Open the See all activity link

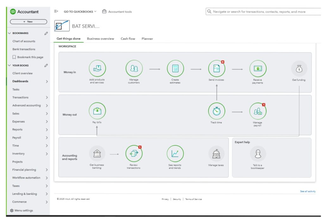click(308, 191)
